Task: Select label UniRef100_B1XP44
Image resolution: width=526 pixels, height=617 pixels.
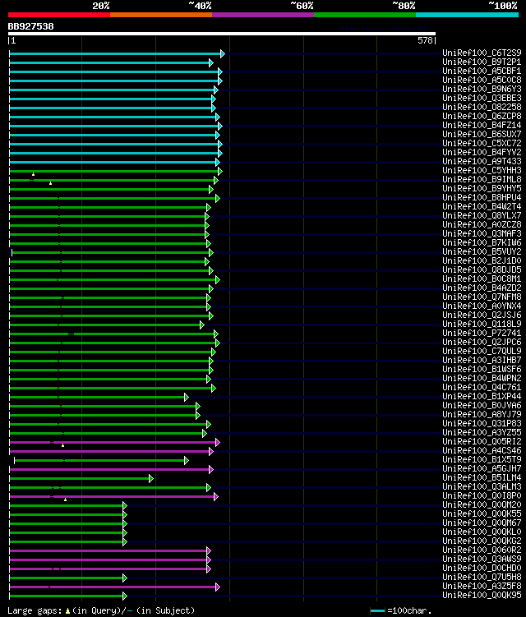Action: [x=482, y=397]
